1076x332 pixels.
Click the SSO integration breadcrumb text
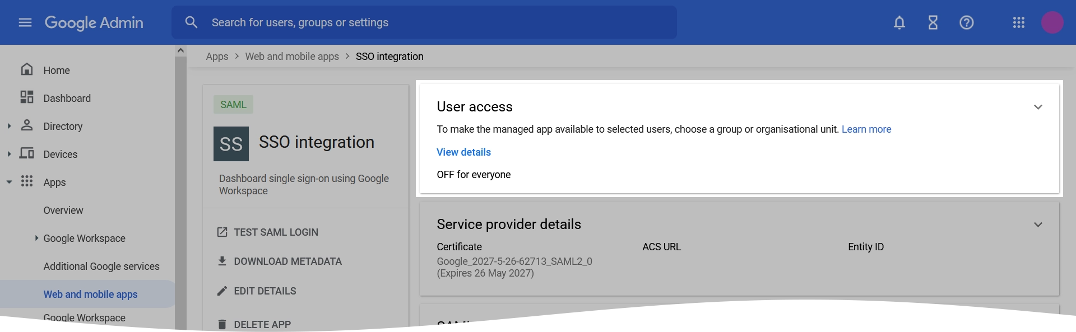point(389,57)
